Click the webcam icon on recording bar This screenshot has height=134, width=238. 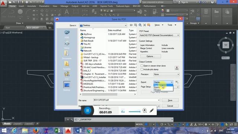[x=145, y=111]
